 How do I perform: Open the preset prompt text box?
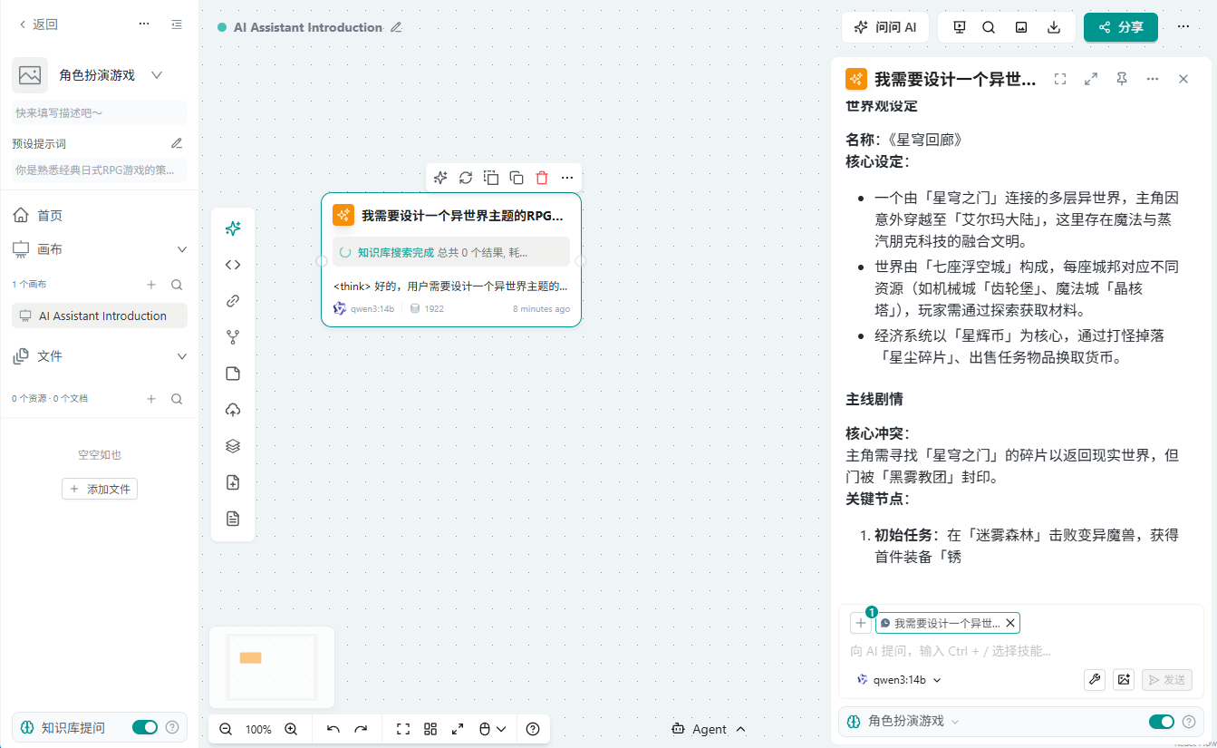[100, 170]
